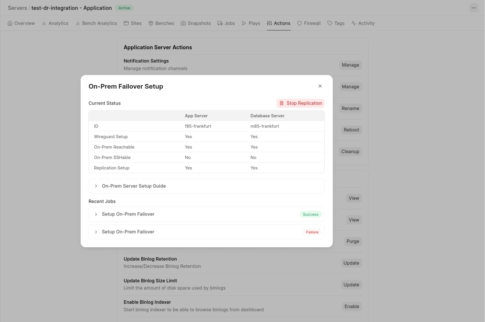Click the Sites window icon
Screen dimensions: 485x322
[126, 23]
